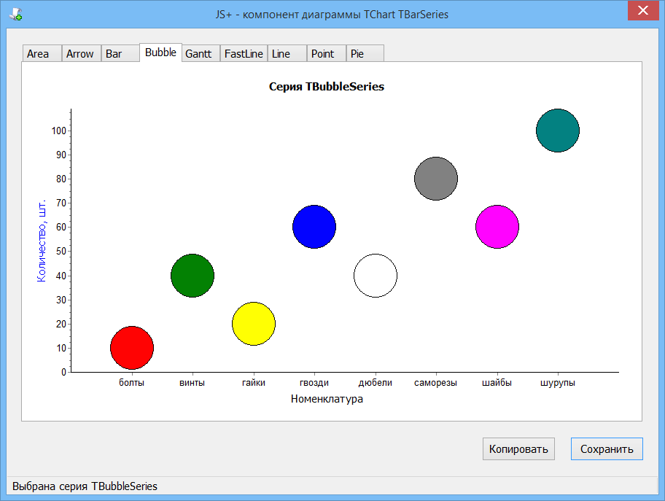The height and width of the screenshot is (501, 665).
Task: Select the magenta шайбы bubble
Action: pyautogui.click(x=497, y=227)
